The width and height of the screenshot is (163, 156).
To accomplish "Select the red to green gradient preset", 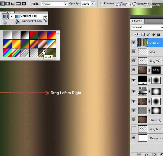I will point(34,35).
